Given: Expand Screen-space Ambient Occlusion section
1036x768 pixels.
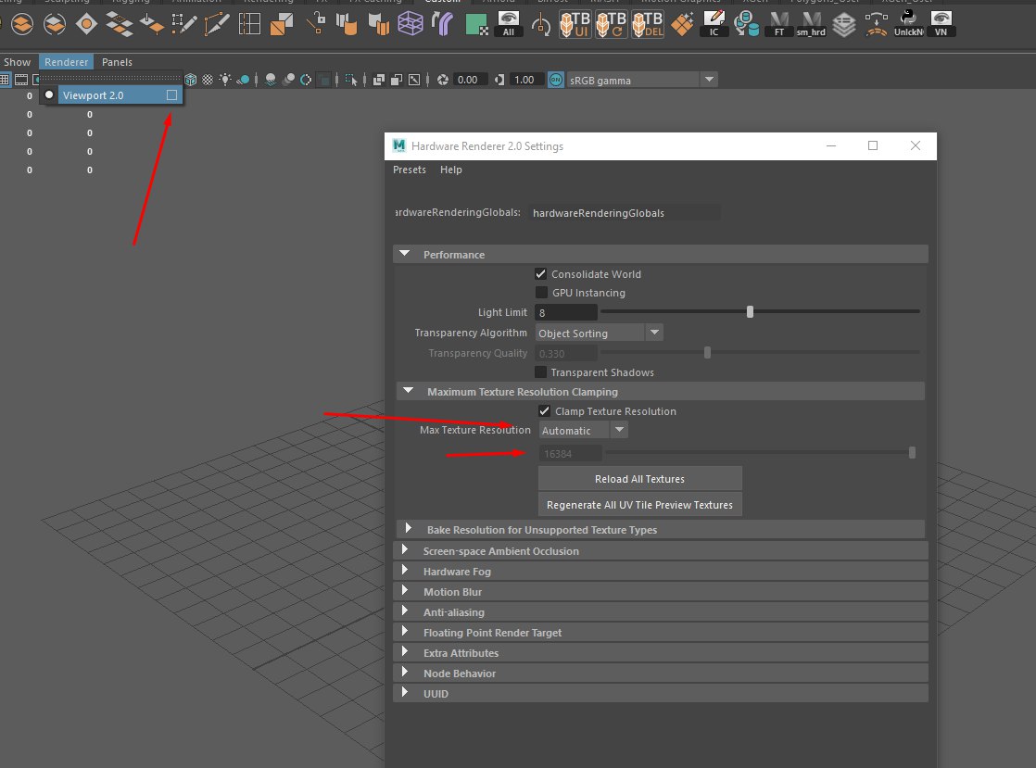Looking at the screenshot, I should point(405,550).
